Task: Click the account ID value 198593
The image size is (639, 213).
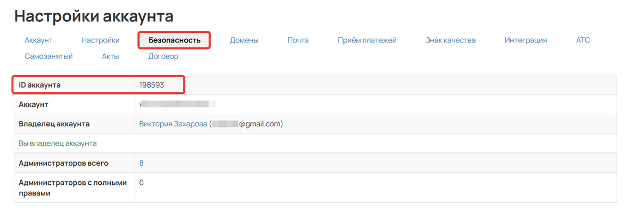Action: tap(152, 84)
